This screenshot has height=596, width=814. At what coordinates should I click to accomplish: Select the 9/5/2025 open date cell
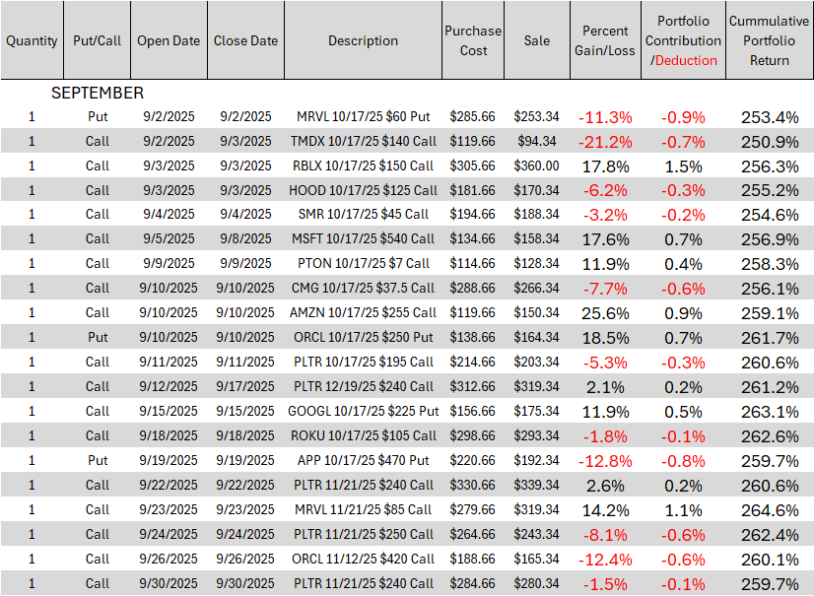point(169,238)
